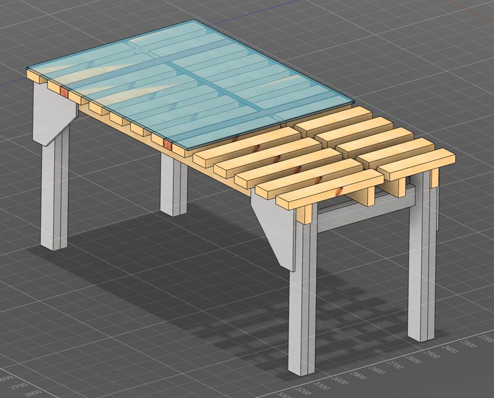Select the tallest front gray leg
Screen dimensions: 494x398
point(303,302)
